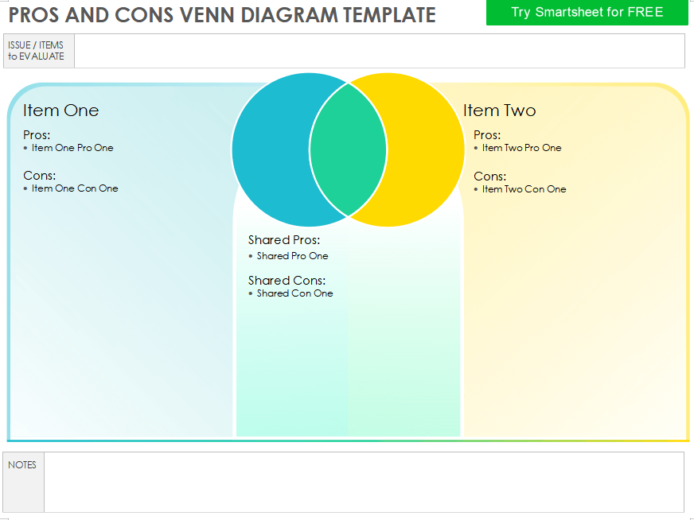Click the Try Smartsheet for FREE button

pyautogui.click(x=587, y=13)
